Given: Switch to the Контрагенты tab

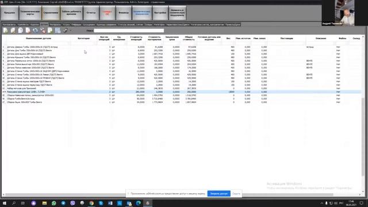Looking at the screenshot, I should click(9, 24).
